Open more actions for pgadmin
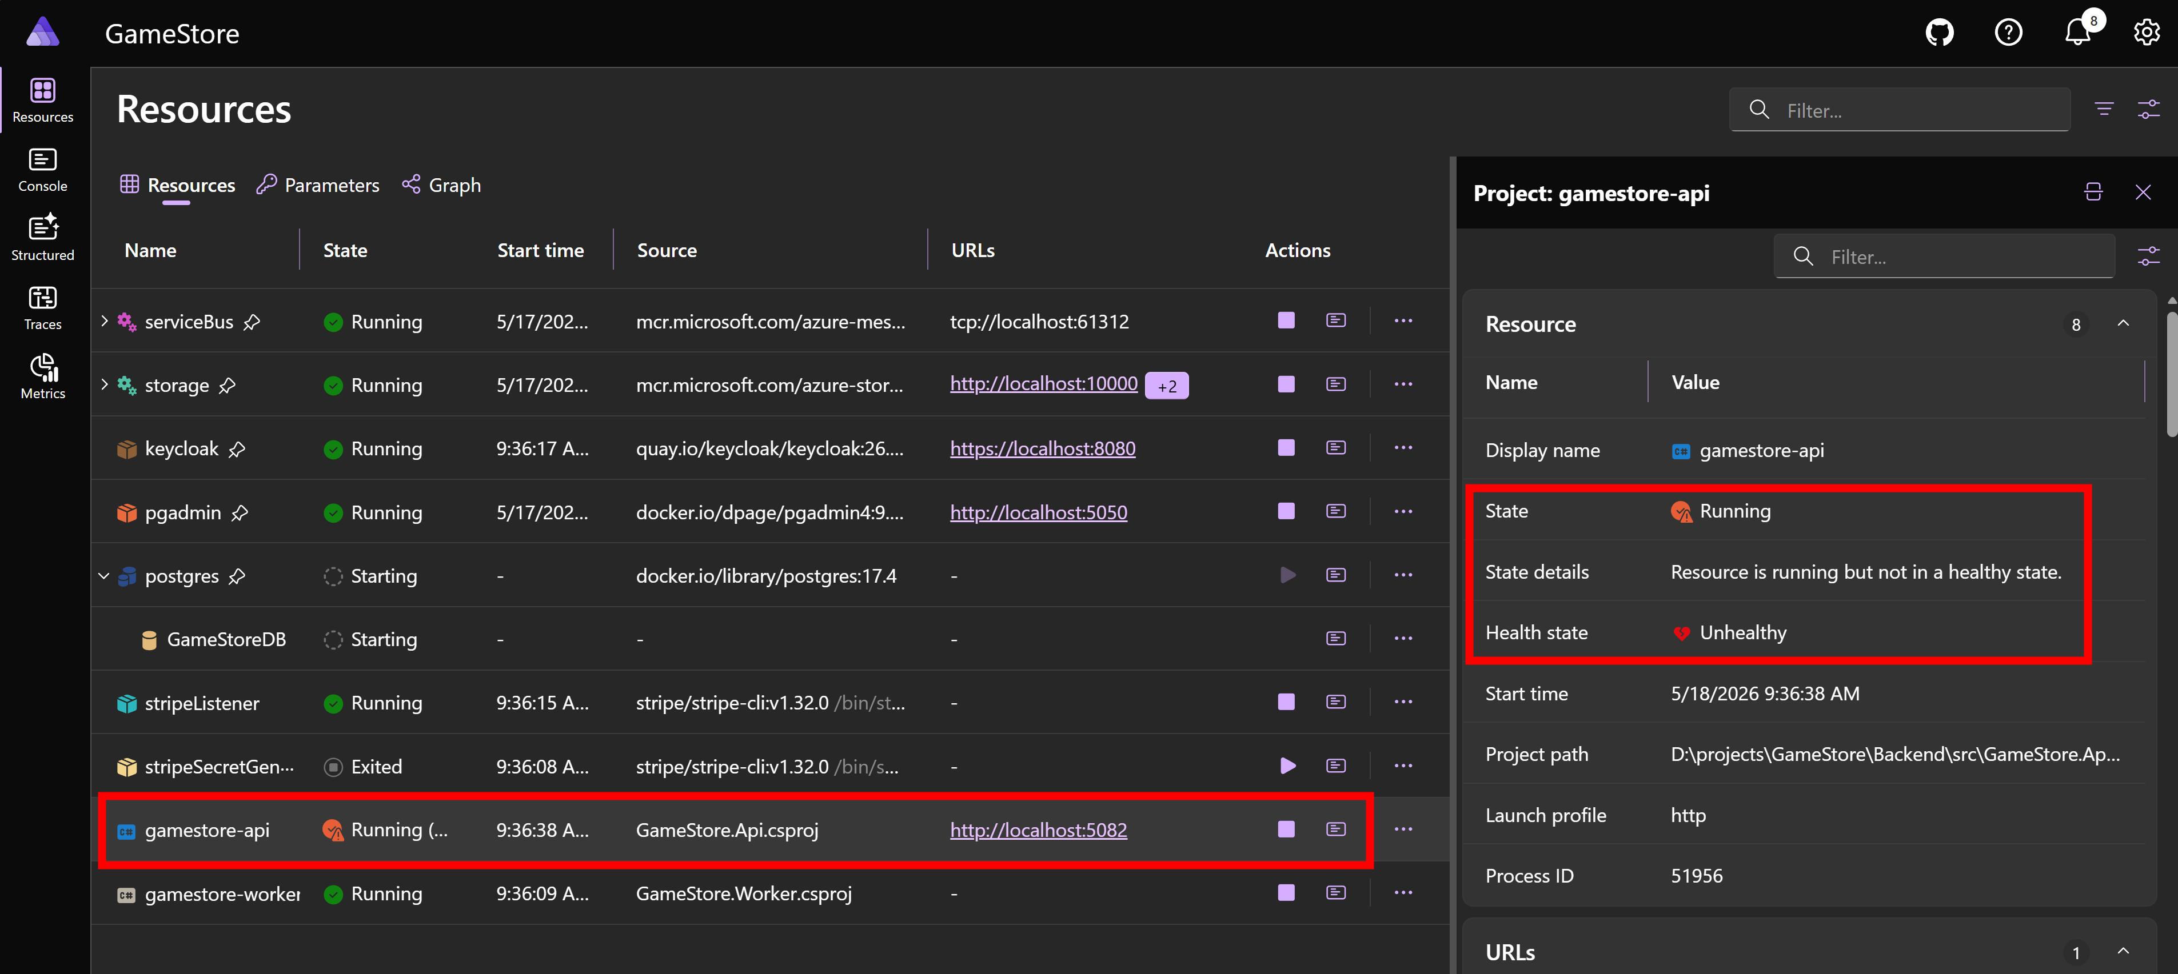 tap(1403, 511)
